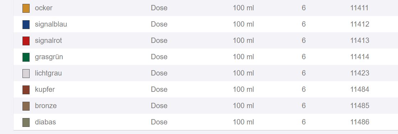Click article number 11484
Image resolution: width=398 pixels, height=134 pixels.
pos(360,89)
